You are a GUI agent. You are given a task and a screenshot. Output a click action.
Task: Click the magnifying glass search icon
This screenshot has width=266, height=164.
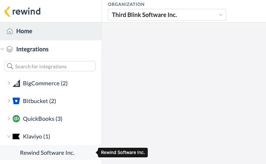10,66
